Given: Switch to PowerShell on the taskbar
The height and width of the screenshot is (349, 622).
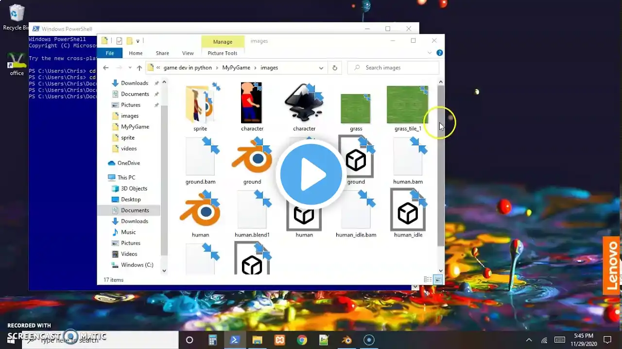Looking at the screenshot, I should pyautogui.click(x=235, y=340).
